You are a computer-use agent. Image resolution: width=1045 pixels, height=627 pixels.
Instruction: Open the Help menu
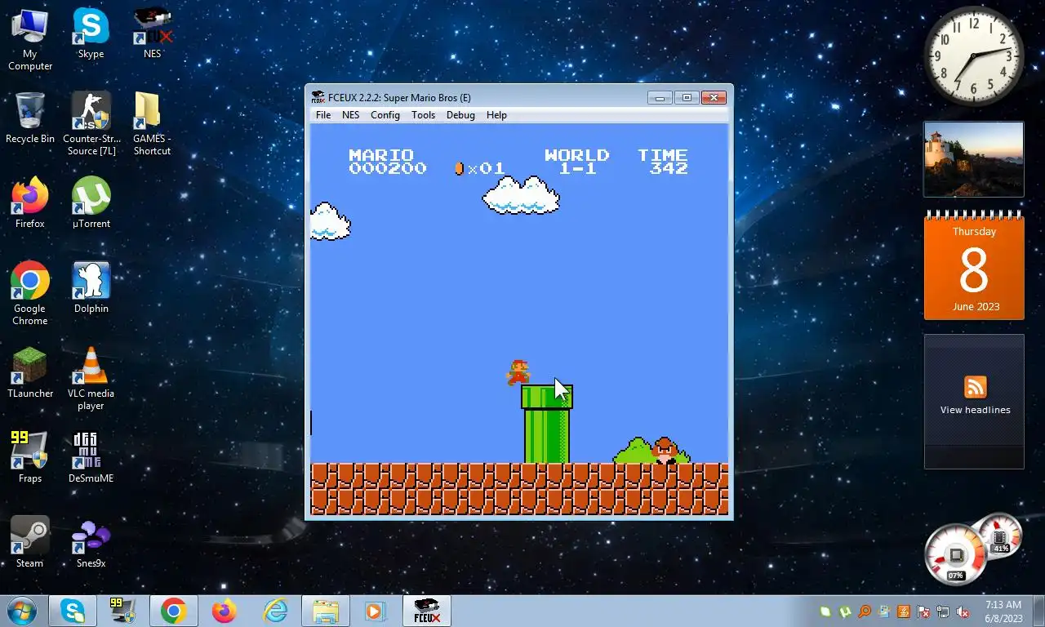pos(496,115)
